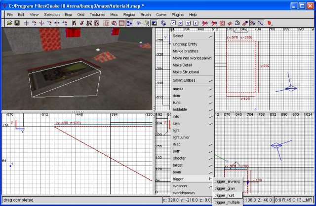Open the Bsp menu
This screenshot has height=206, width=316.
(68, 15)
